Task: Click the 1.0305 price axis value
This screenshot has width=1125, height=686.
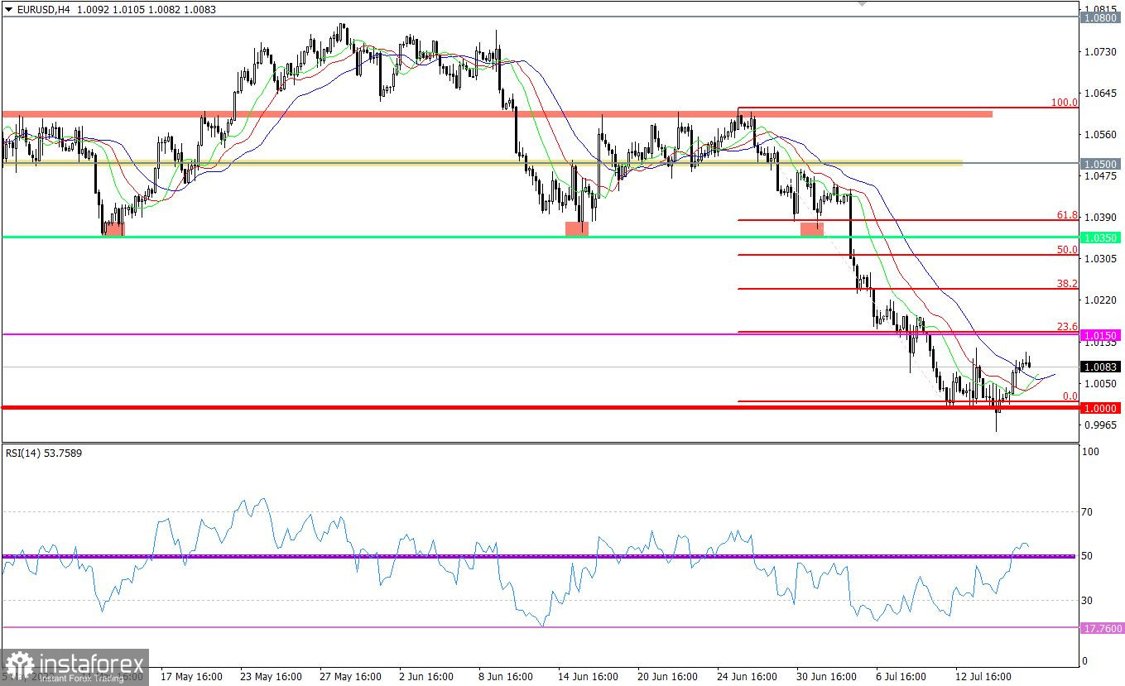Action: (1099, 258)
